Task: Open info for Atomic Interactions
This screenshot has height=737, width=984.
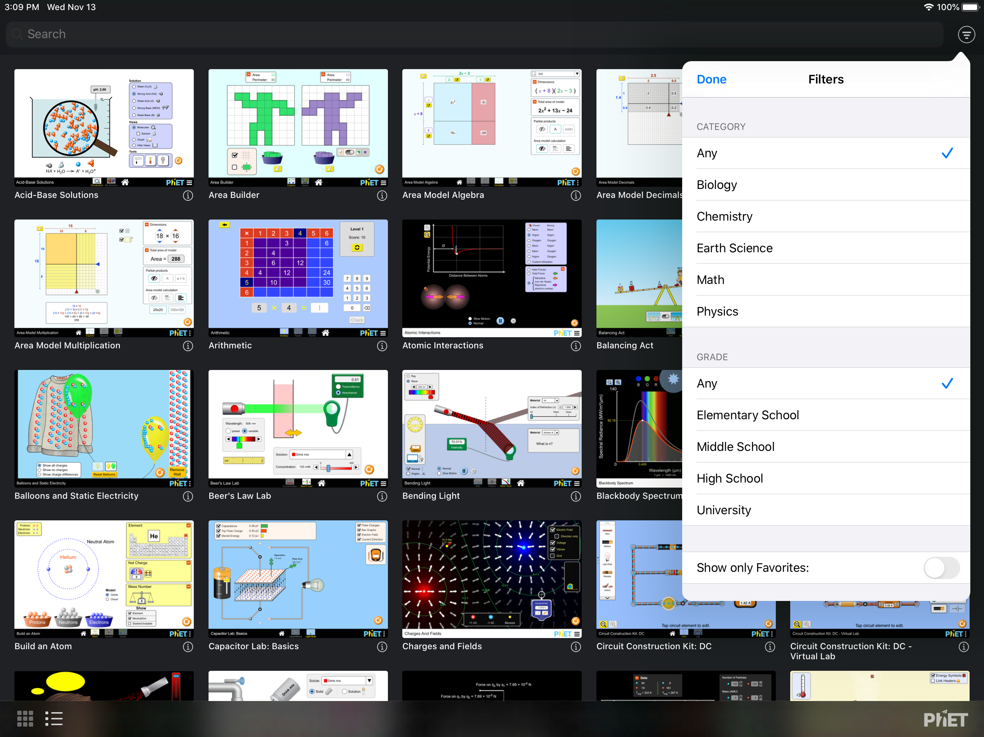Action: pos(576,346)
